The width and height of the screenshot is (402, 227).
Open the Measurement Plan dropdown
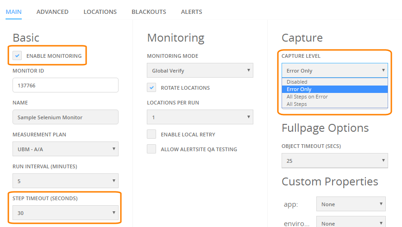point(65,149)
